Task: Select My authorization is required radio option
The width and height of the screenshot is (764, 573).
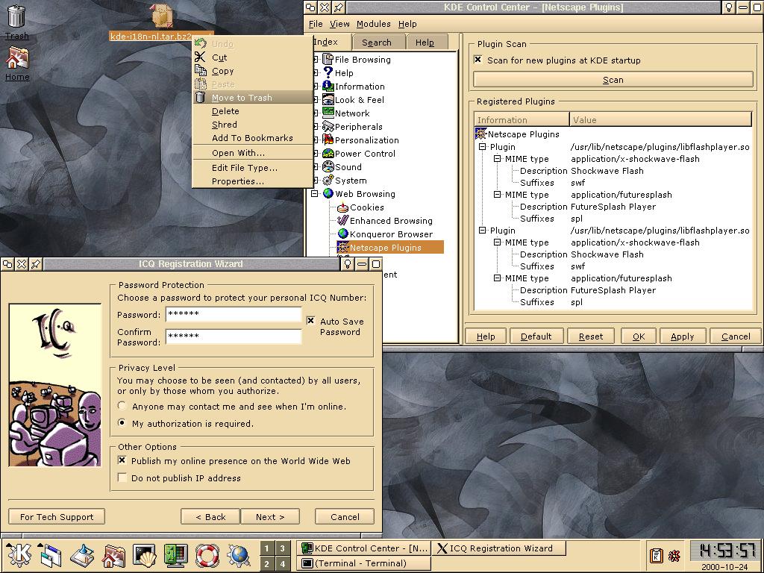Action: [122, 423]
